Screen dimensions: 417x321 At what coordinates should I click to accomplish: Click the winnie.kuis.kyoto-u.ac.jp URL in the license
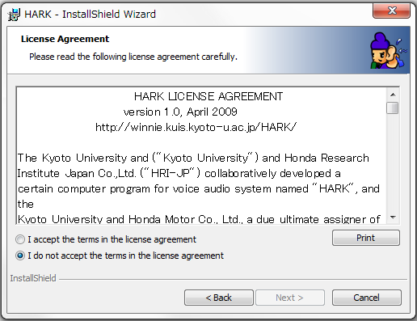[x=196, y=127]
